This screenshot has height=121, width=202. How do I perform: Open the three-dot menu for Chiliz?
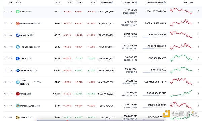pos(199,94)
